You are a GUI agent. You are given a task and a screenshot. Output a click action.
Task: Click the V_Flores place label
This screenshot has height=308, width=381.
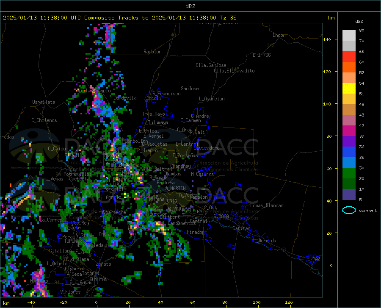pos(70,292)
